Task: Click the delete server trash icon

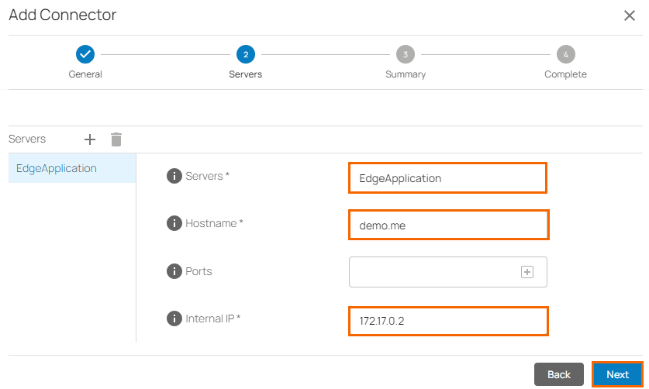Action: 116,139
